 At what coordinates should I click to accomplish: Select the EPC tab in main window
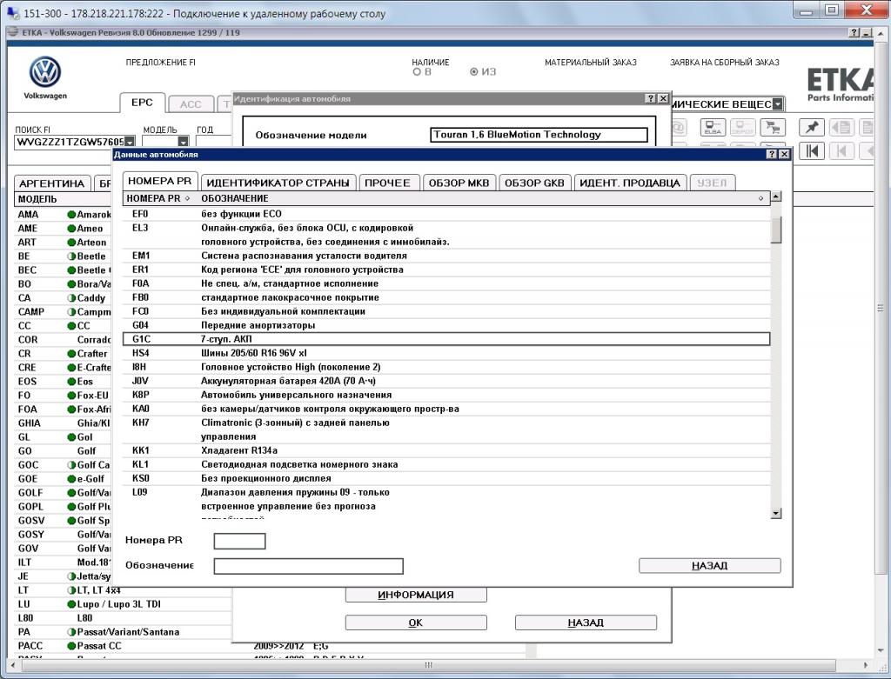click(142, 103)
